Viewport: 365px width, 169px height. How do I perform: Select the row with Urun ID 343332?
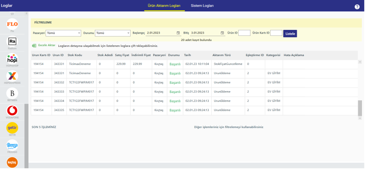pos(194,82)
